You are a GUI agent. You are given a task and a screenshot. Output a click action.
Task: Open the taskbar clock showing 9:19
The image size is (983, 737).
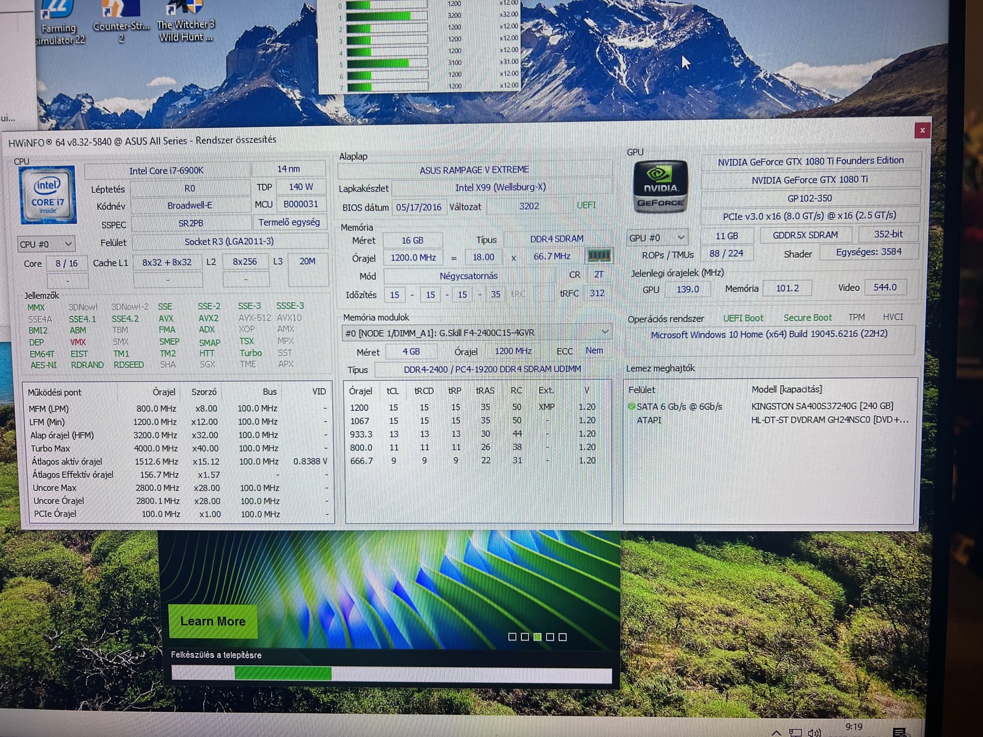tap(854, 727)
